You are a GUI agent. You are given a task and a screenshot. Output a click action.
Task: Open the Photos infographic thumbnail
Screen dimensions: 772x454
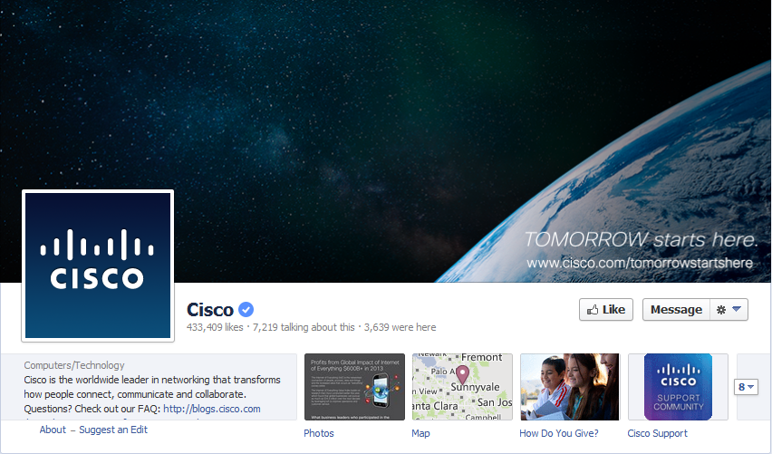(354, 387)
